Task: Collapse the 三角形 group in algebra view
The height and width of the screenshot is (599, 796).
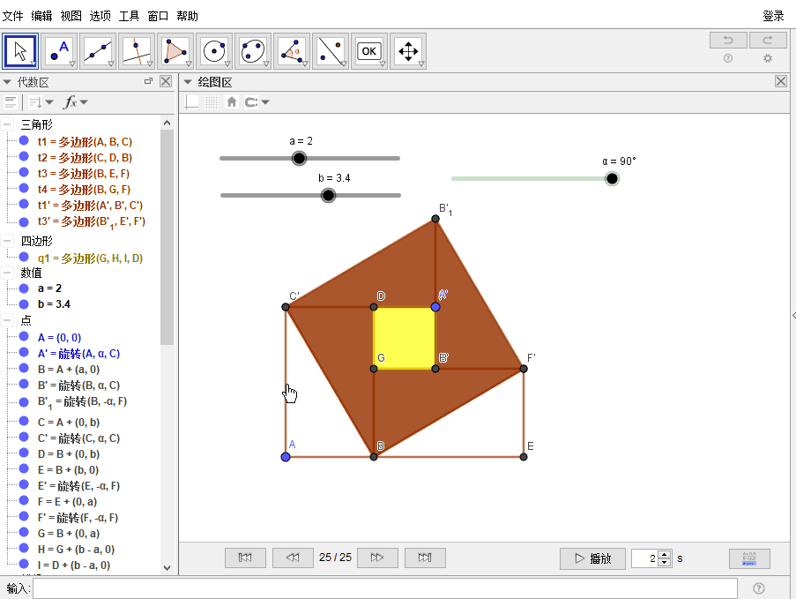Action: (x=7, y=124)
